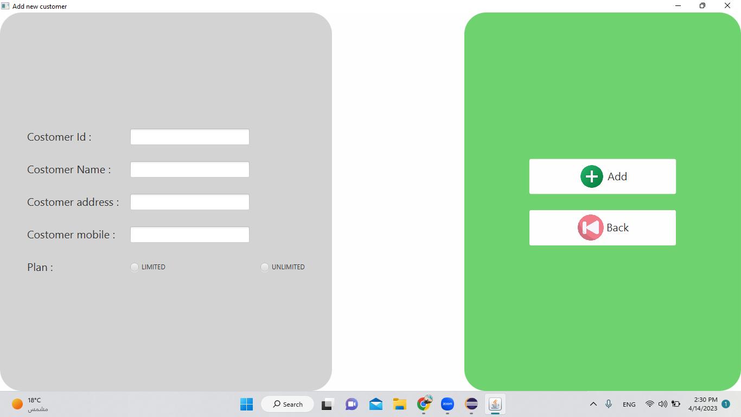Image resolution: width=741 pixels, height=417 pixels.
Task: Launch the Chat app in the taskbar
Action: [352, 404]
